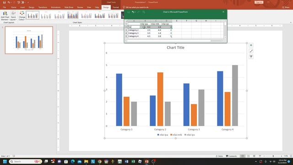The image size is (293, 165).
Task: Open the Home ribbon tab
Action: click(x=13, y=7)
